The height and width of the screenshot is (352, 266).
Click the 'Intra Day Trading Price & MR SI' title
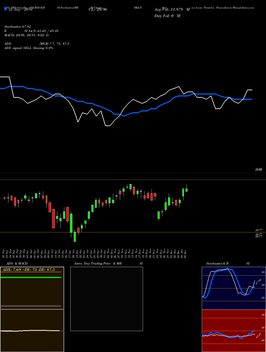[x=109, y=263]
